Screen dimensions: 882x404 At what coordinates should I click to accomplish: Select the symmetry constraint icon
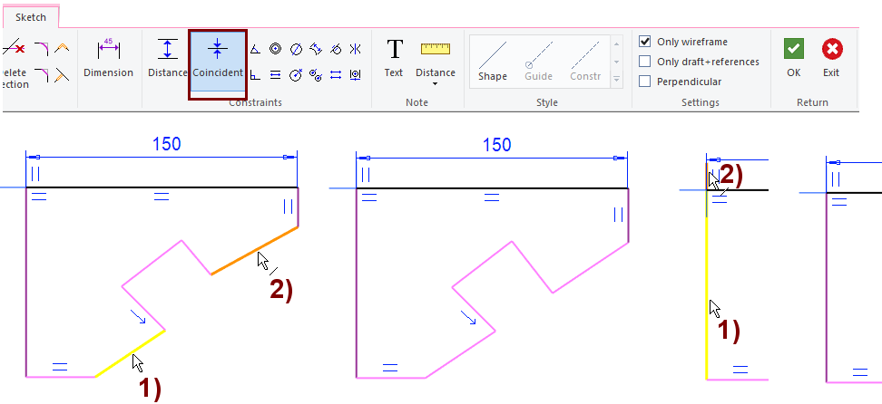tap(355, 49)
